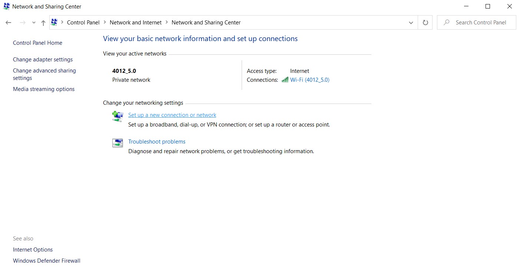This screenshot has height=273, width=520.
Task: Refresh the Network and Sharing Center page
Action: (x=425, y=23)
